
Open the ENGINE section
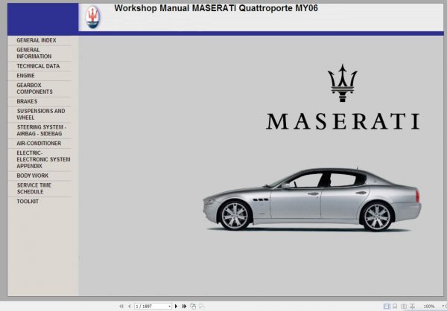25,76
